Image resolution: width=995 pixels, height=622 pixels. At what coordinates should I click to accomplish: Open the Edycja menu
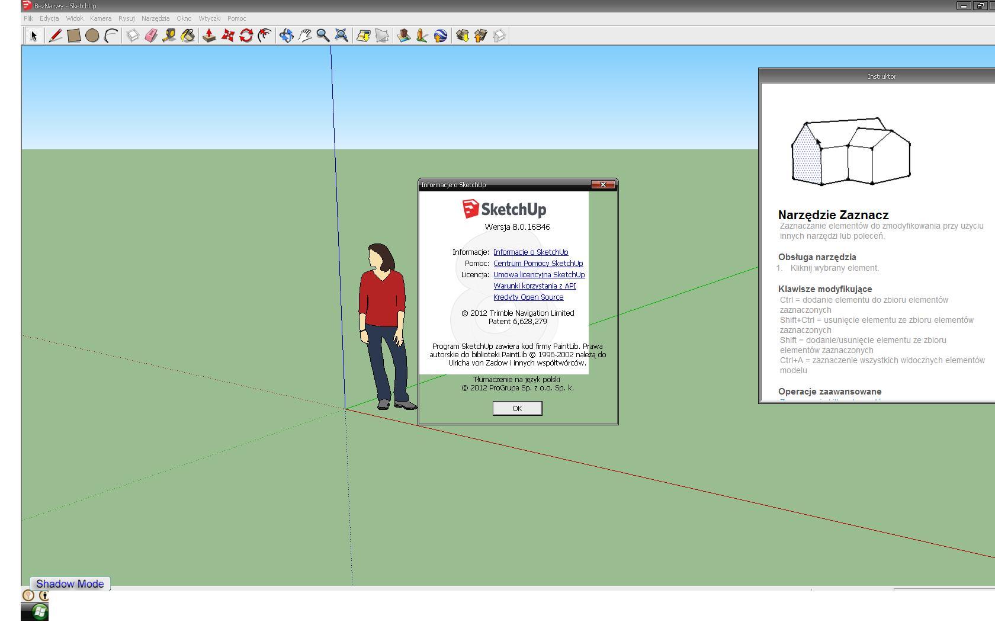click(49, 18)
